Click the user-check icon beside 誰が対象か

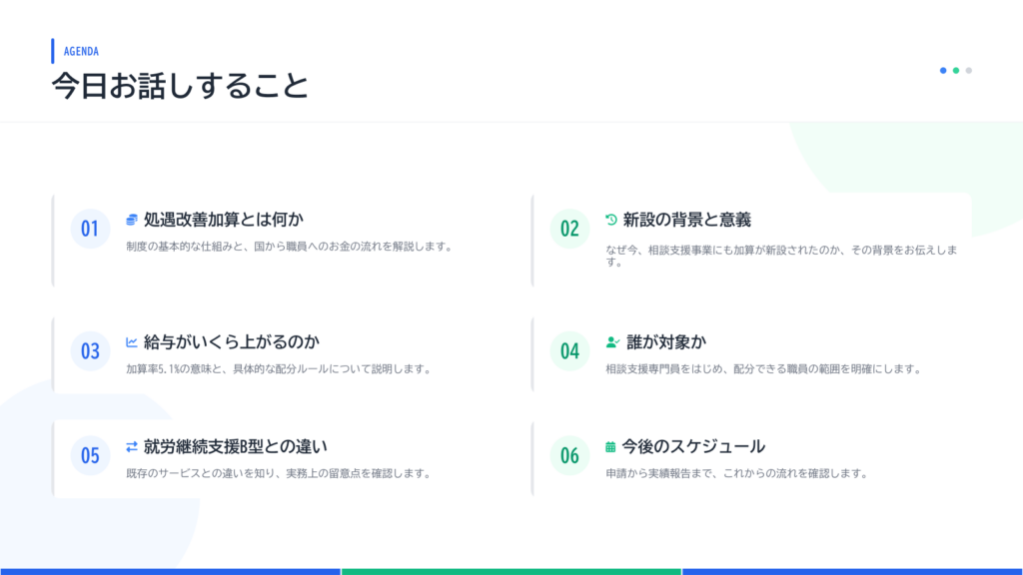click(612, 342)
